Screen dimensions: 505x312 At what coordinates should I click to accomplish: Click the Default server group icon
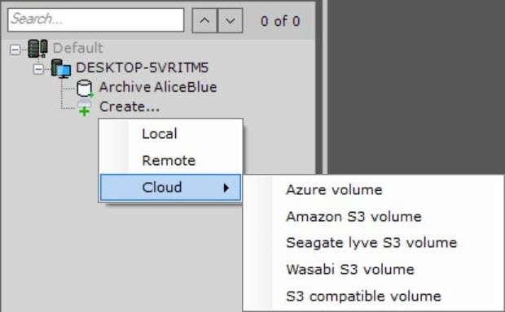pos(37,49)
